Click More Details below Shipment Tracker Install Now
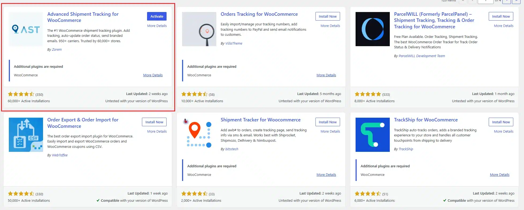The height and width of the screenshot is (210, 524). tap(330, 131)
